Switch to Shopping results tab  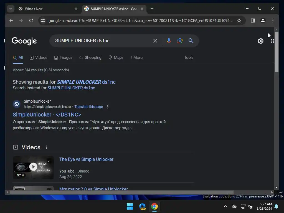(x=90, y=58)
